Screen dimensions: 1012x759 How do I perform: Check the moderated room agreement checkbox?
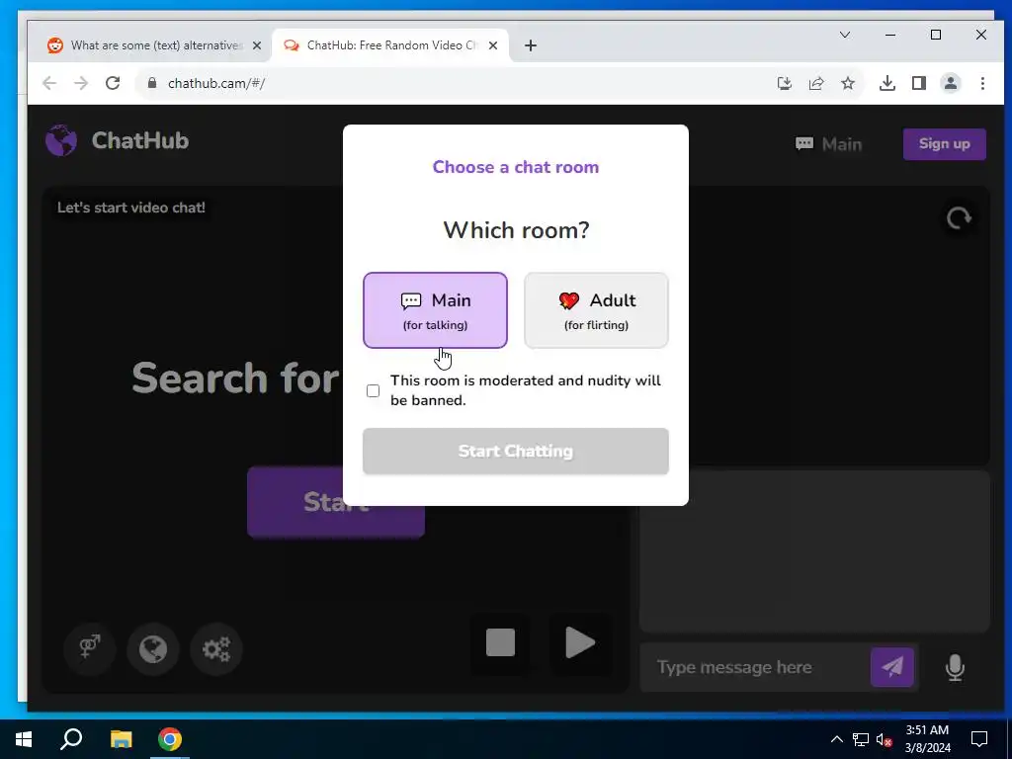[373, 390]
